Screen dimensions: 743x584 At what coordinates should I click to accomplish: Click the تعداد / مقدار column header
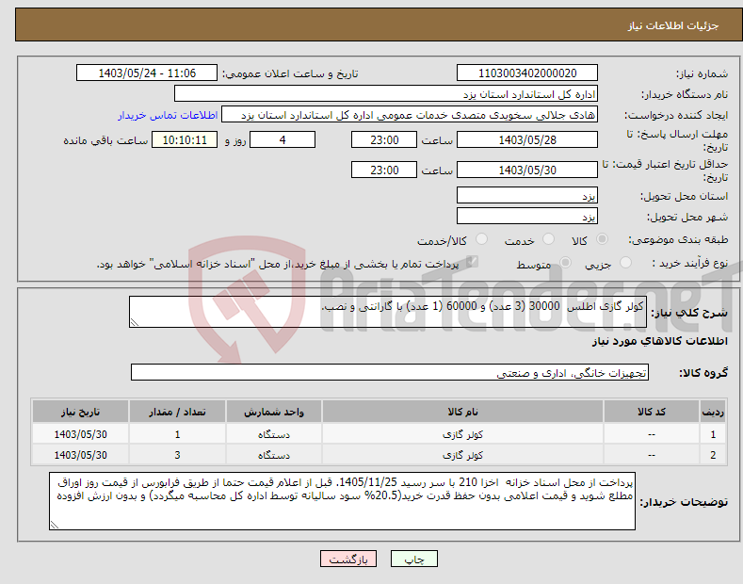[x=177, y=412]
